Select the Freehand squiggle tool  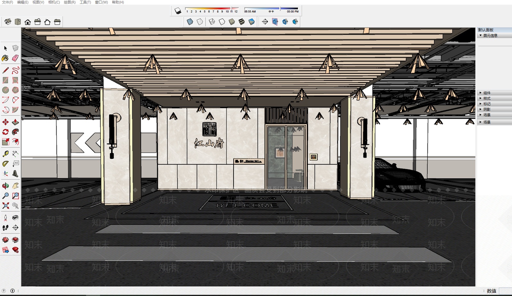tap(15, 70)
